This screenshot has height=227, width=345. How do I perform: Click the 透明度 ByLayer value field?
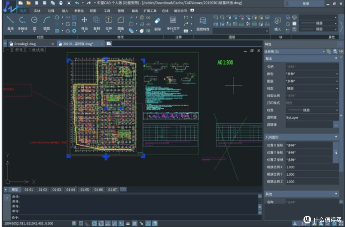(312, 117)
